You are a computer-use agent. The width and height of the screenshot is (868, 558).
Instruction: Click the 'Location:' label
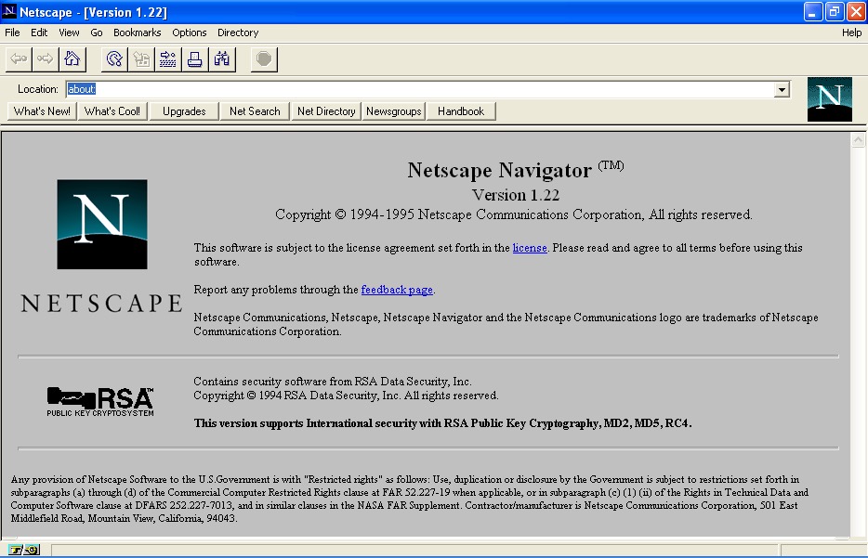(x=38, y=89)
